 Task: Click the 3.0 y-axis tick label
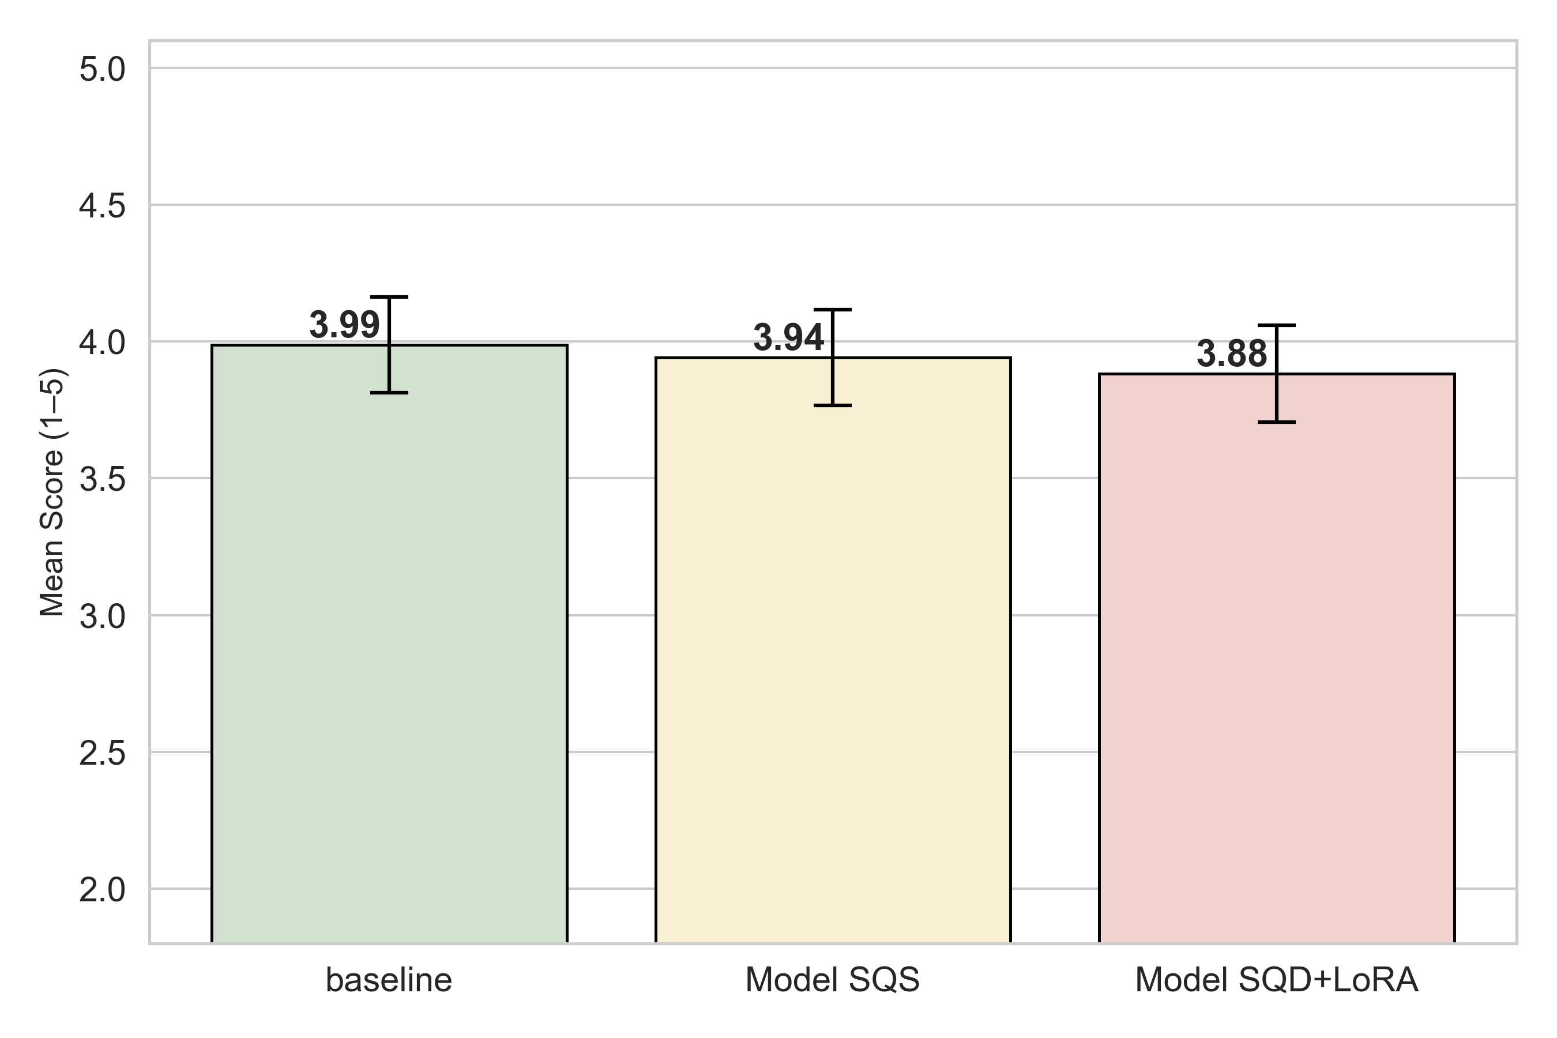click(102, 616)
